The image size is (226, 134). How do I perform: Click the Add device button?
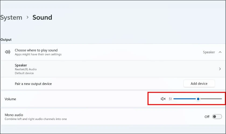(199, 84)
